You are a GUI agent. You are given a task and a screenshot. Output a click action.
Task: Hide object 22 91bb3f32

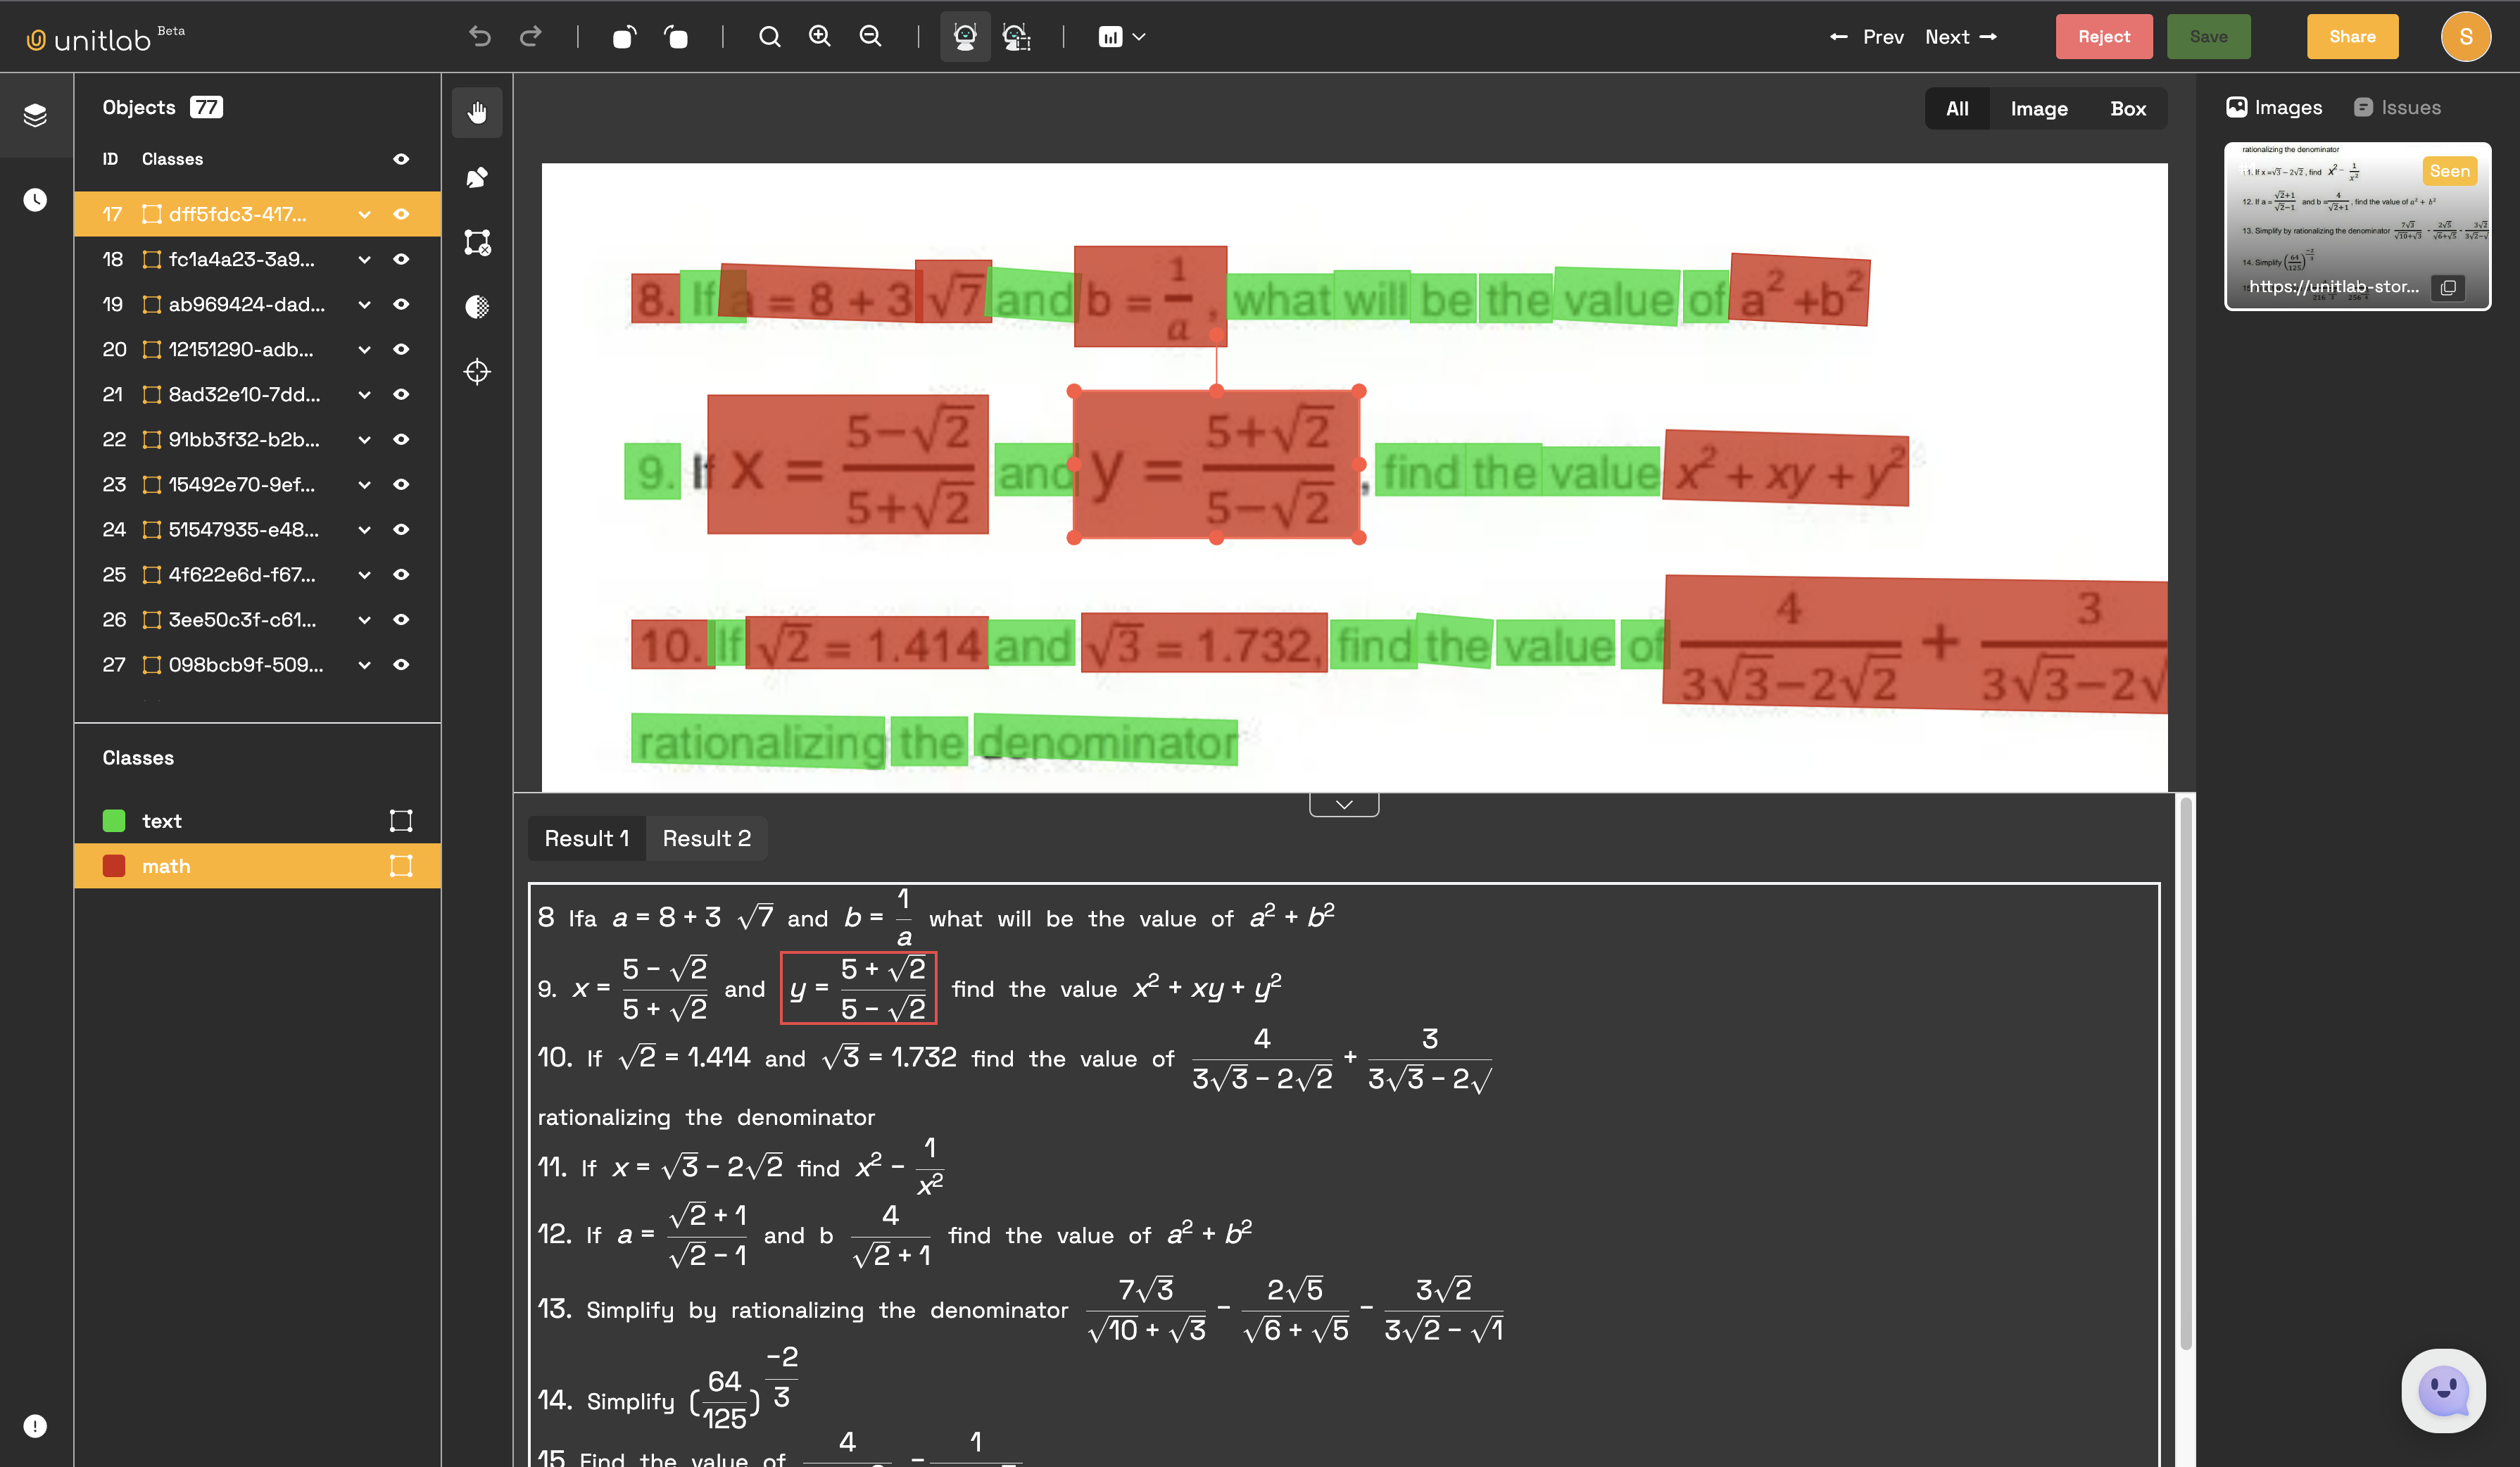pos(400,439)
